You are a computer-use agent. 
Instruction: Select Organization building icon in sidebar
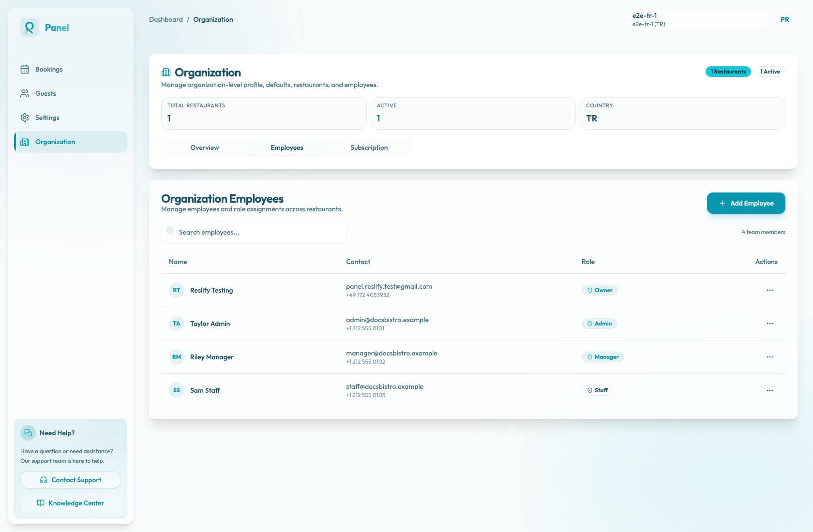point(25,142)
